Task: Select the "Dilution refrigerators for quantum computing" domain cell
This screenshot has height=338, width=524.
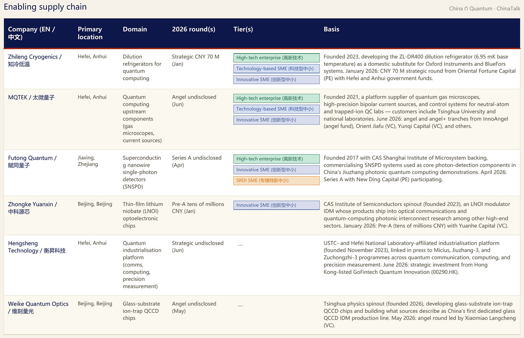Action: (x=142, y=68)
